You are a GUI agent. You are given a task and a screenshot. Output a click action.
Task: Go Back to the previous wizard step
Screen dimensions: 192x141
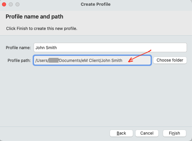pos(121,133)
